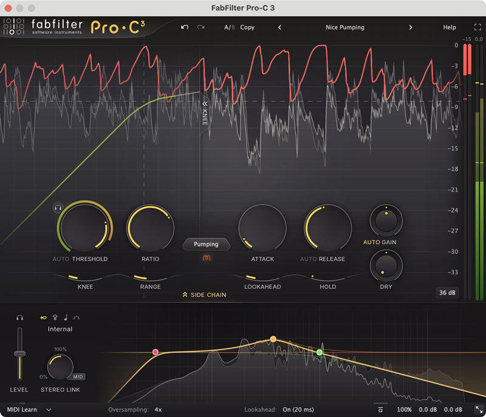This screenshot has width=486, height=417.
Task: Click the redo arrow icon
Action: click(201, 27)
